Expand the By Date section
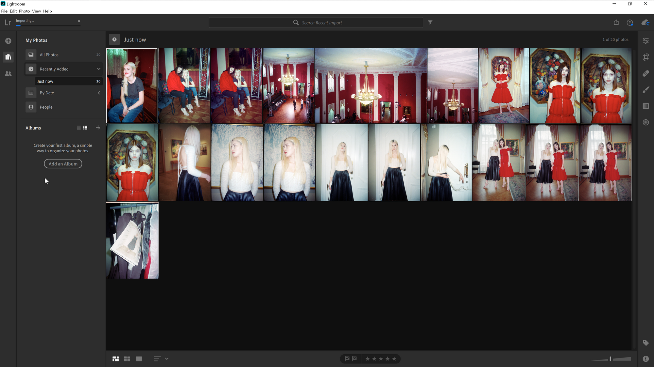This screenshot has height=367, width=654. (x=98, y=93)
